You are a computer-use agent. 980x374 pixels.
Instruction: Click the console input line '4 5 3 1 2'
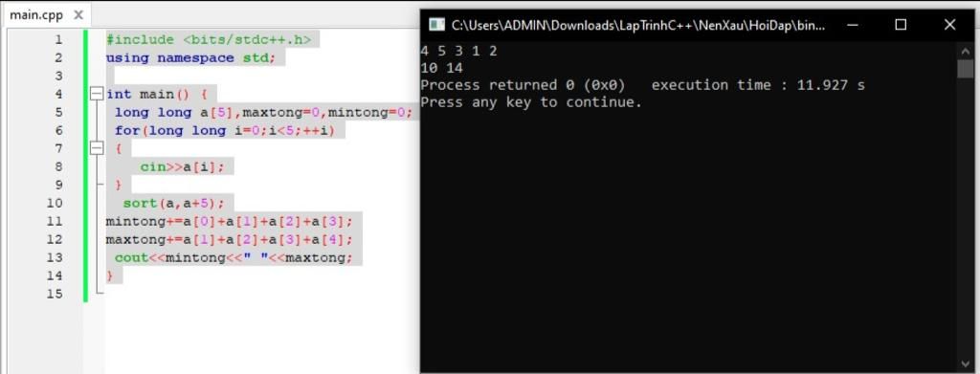(458, 52)
